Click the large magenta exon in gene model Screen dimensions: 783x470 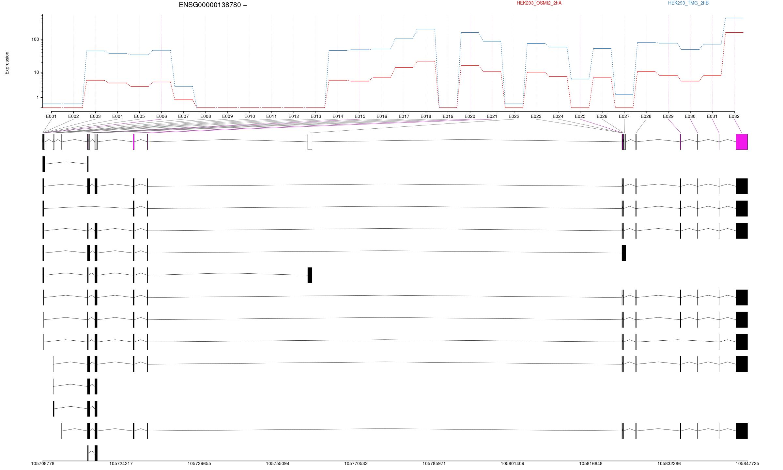(x=742, y=142)
